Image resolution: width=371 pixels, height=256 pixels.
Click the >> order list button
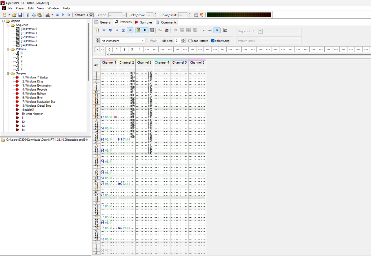tap(102, 49)
